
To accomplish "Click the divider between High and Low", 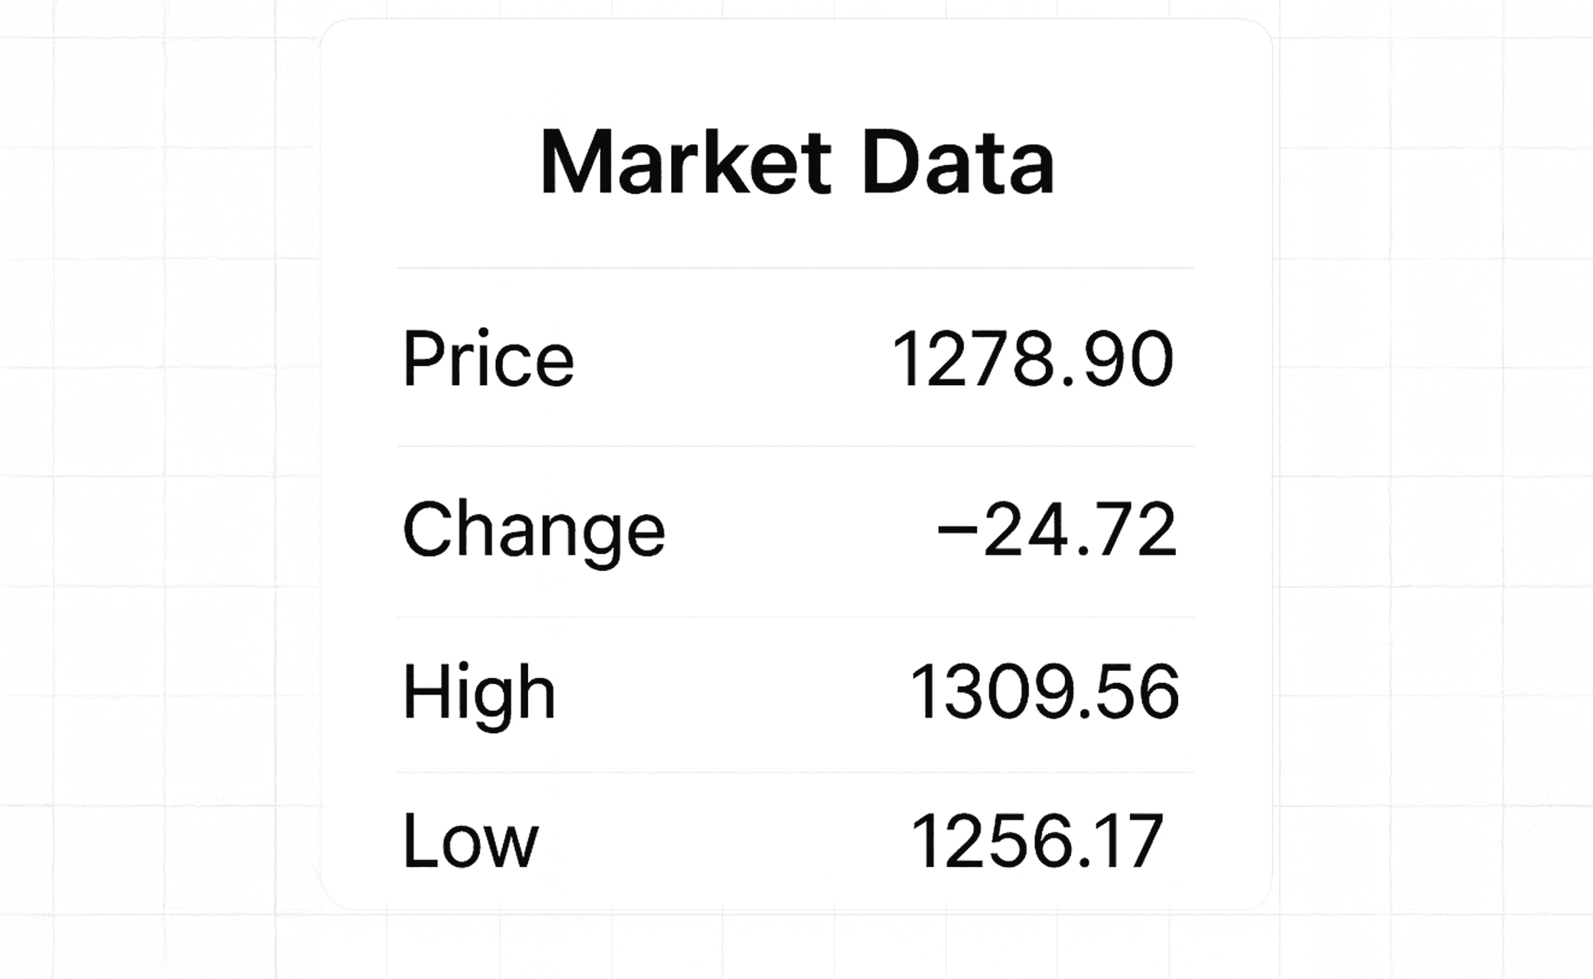I will click(796, 772).
